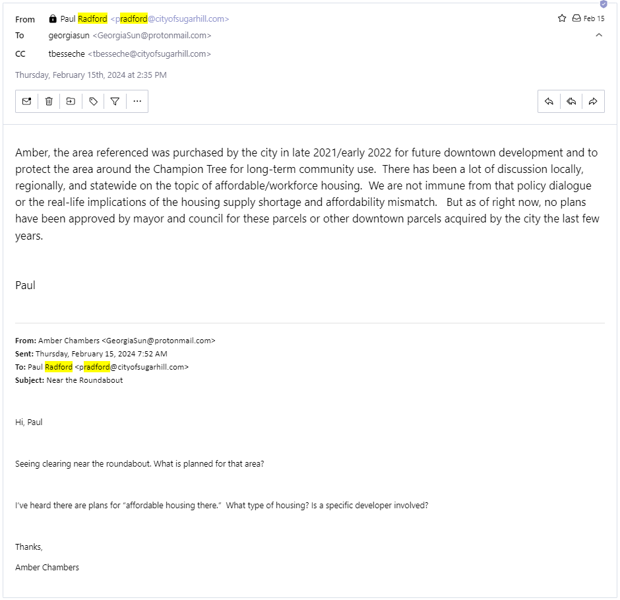Image resolution: width=620 pixels, height=600 pixels.
Task: Click the quoted GeorgiaSun@protonmail.com From address
Action: pyautogui.click(x=158, y=341)
